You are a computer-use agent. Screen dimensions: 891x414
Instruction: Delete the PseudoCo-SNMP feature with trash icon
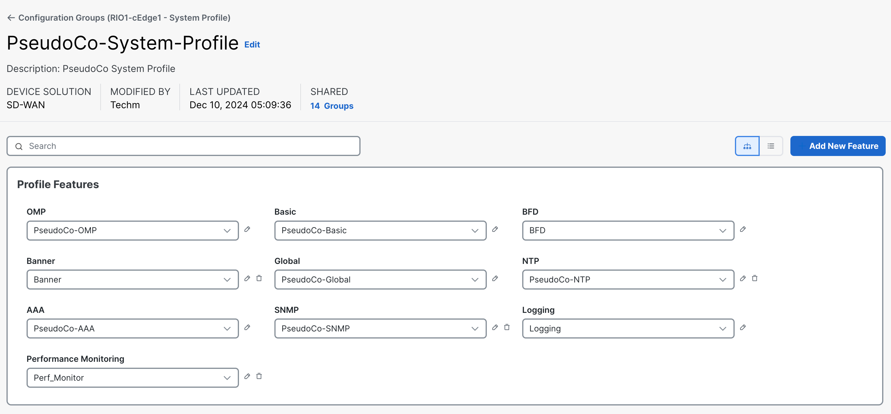point(507,327)
